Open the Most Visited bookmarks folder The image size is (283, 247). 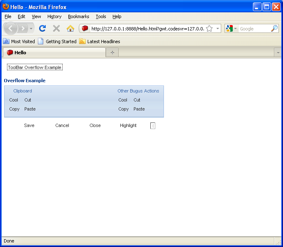coord(19,42)
